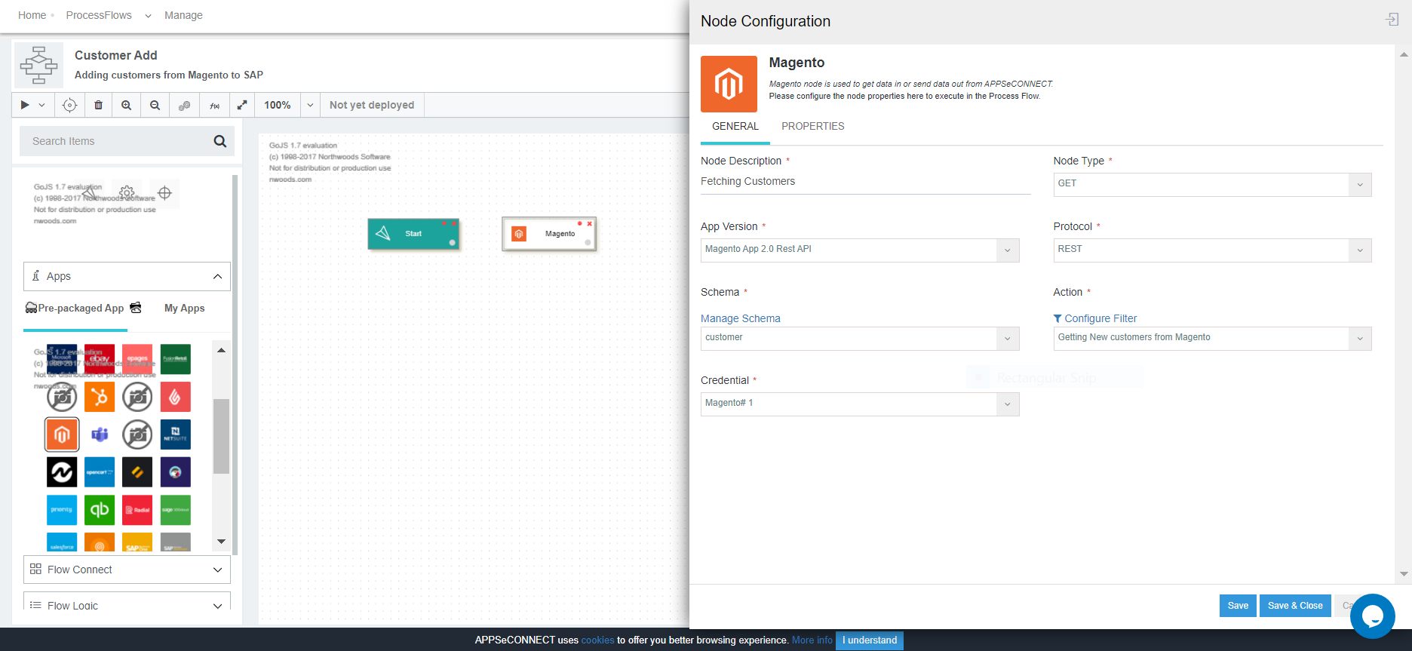Viewport: 1412px width, 651px height.
Task: Zoom out on the flow canvas
Action: pos(155,105)
